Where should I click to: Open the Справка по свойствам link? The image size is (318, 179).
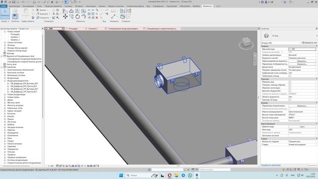pyautogui.click(x=271, y=165)
